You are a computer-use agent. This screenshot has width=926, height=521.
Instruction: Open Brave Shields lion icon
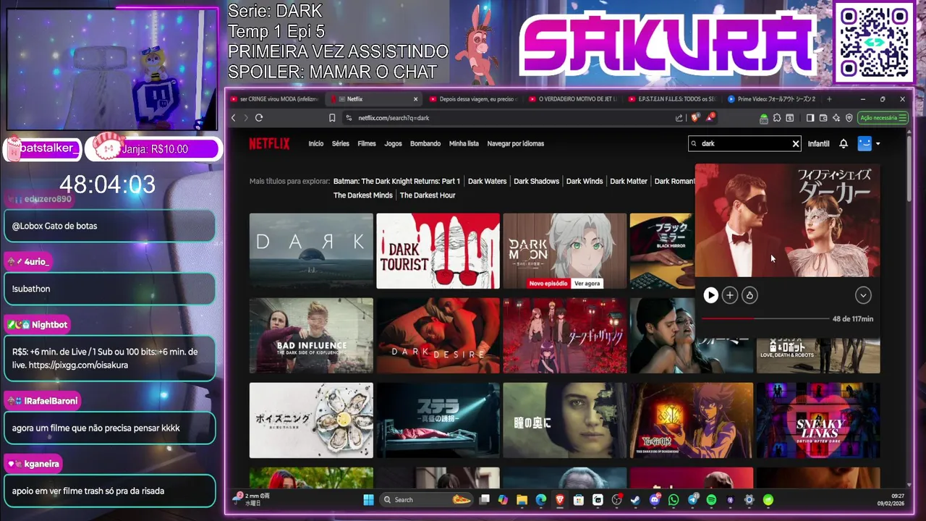point(695,118)
